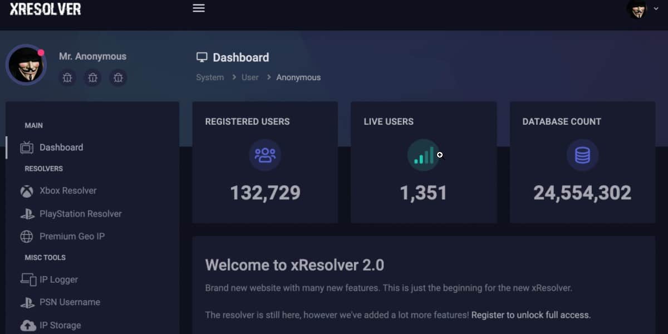This screenshot has width=668, height=334.
Task: Open PlayStation Resolver
Action: (80, 214)
